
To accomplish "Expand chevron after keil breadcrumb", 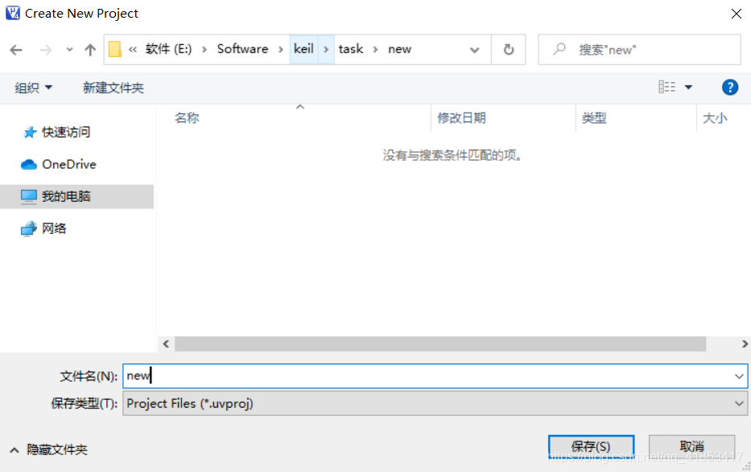I will (x=326, y=49).
